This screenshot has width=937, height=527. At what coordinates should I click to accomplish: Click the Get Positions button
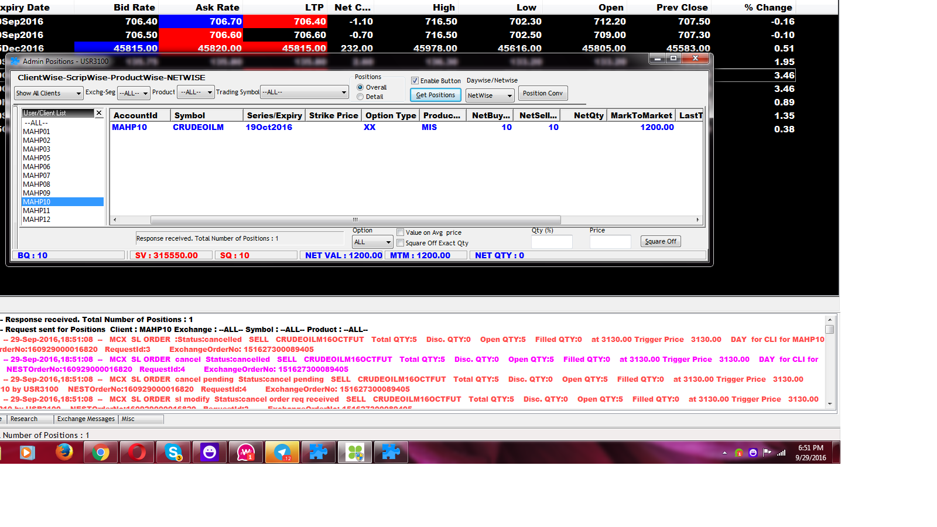coord(435,95)
